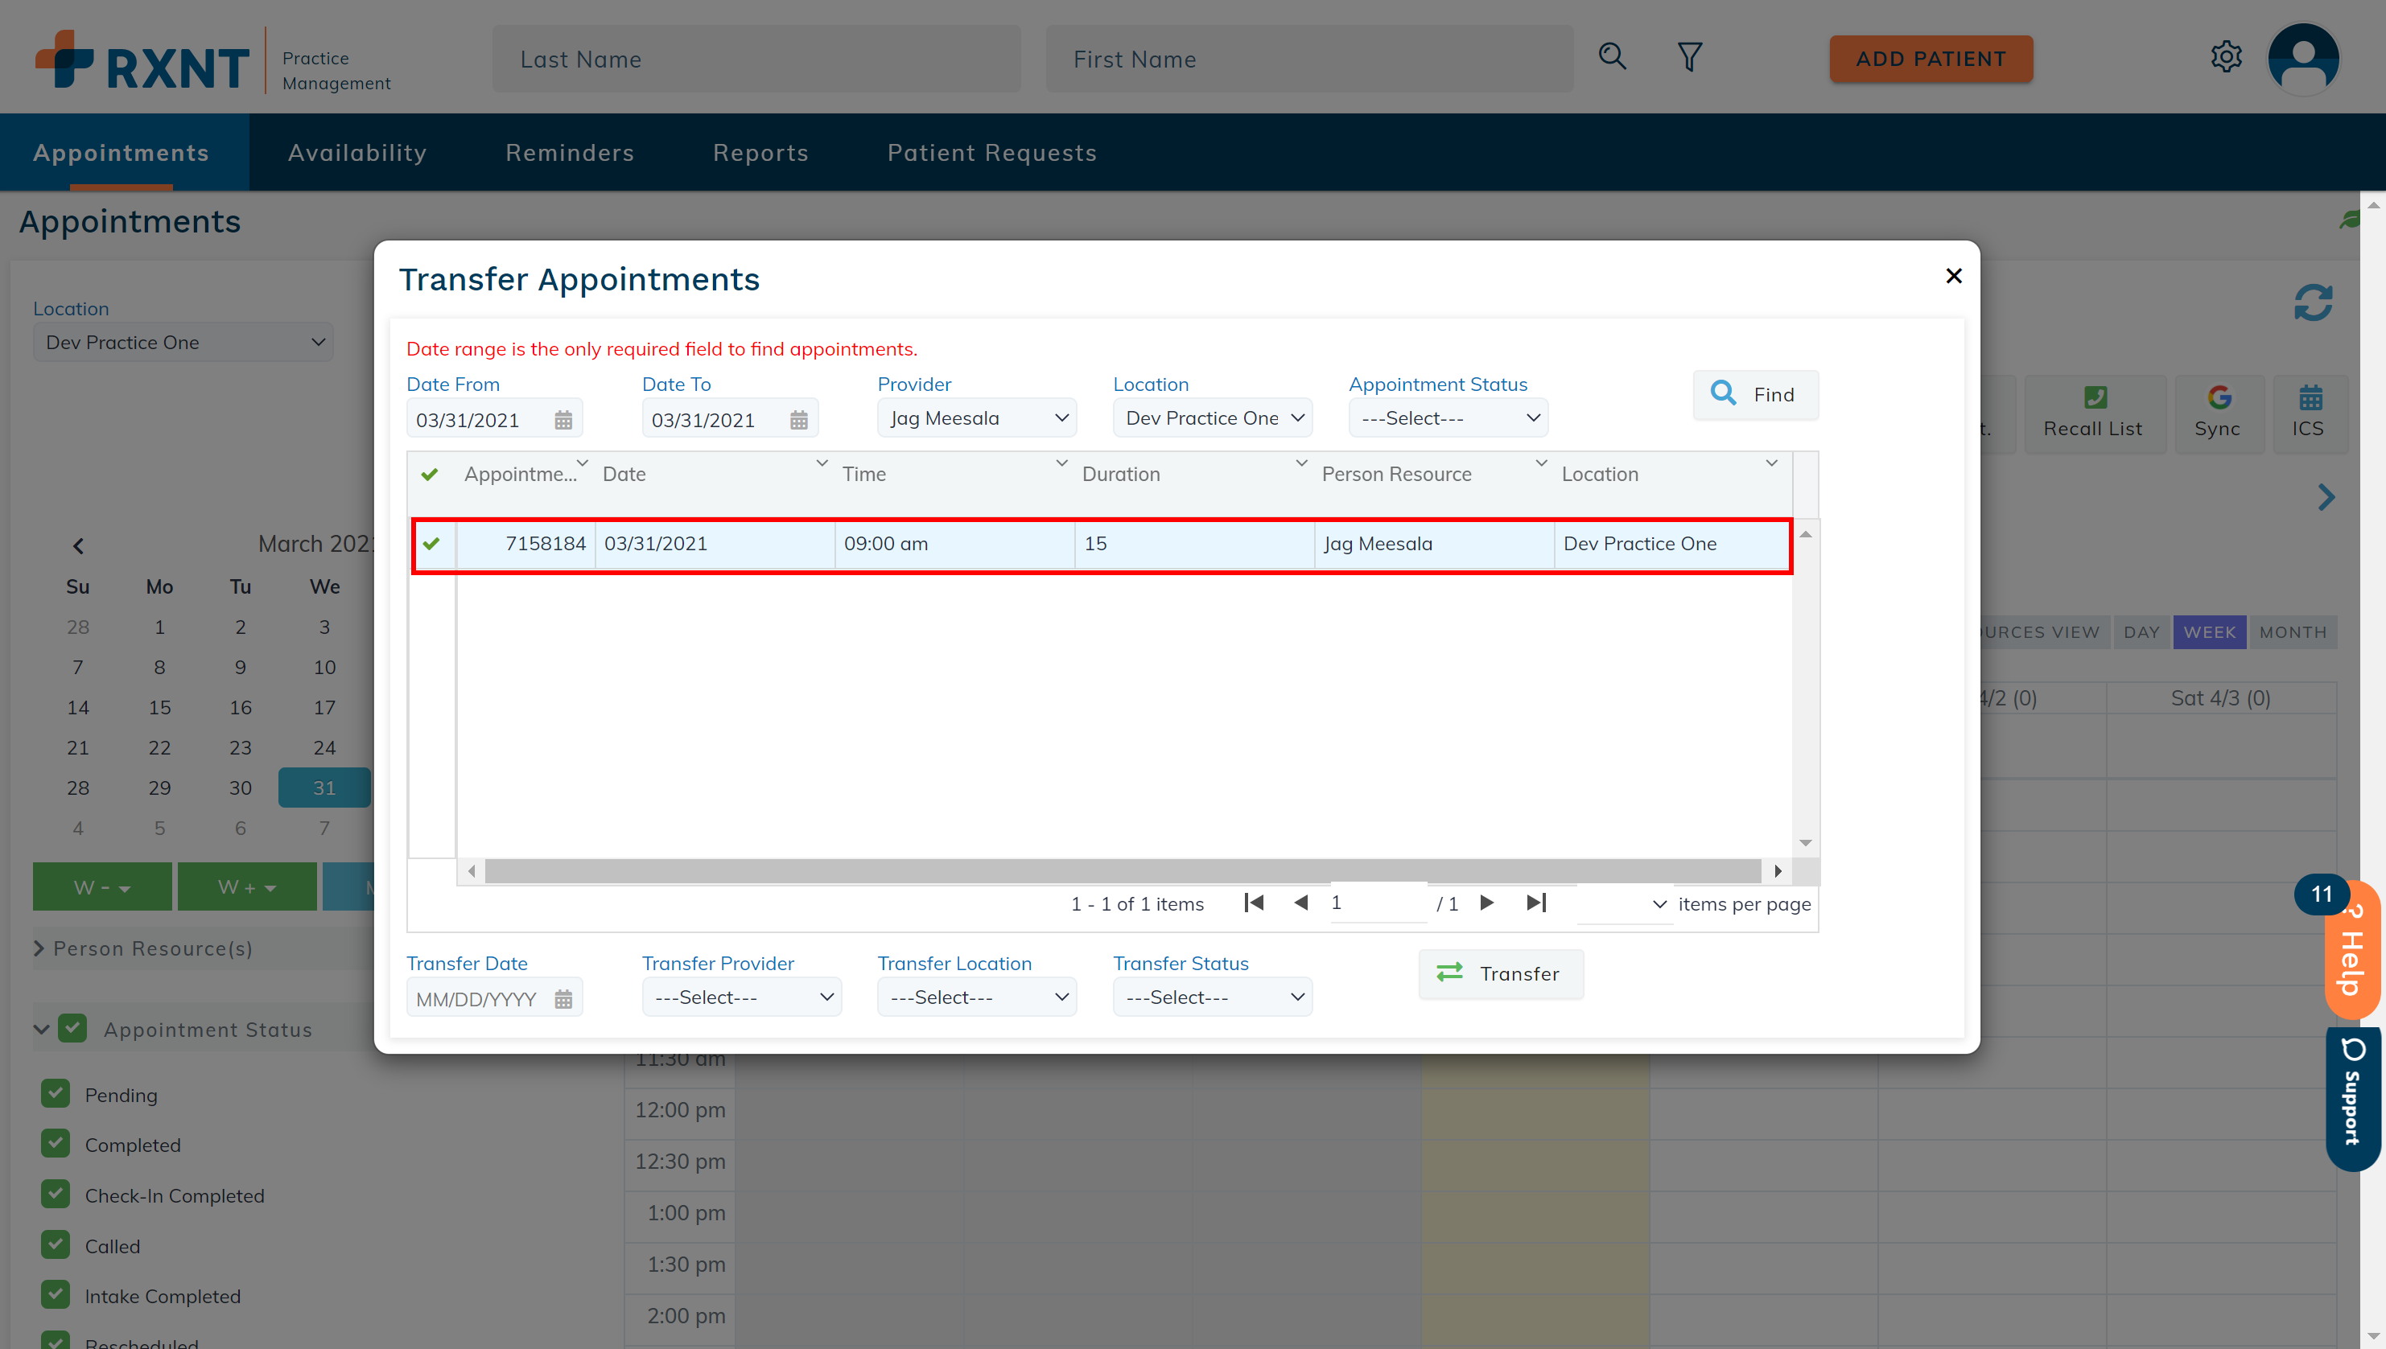
Task: Open the Help widget
Action: pyautogui.click(x=2351, y=952)
